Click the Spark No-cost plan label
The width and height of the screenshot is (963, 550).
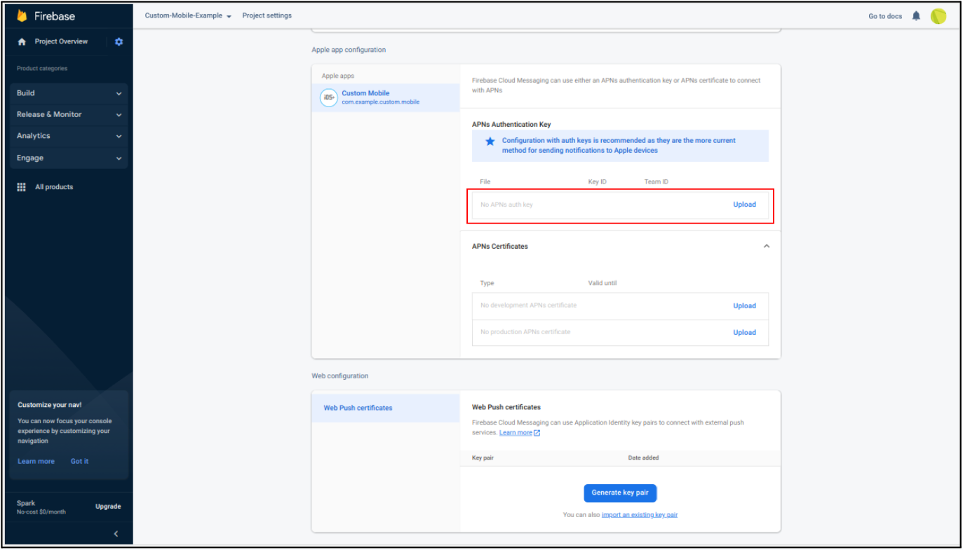(41, 507)
